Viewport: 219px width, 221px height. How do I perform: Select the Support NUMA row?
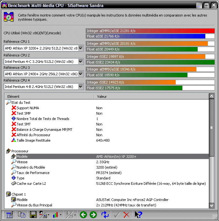point(28,108)
